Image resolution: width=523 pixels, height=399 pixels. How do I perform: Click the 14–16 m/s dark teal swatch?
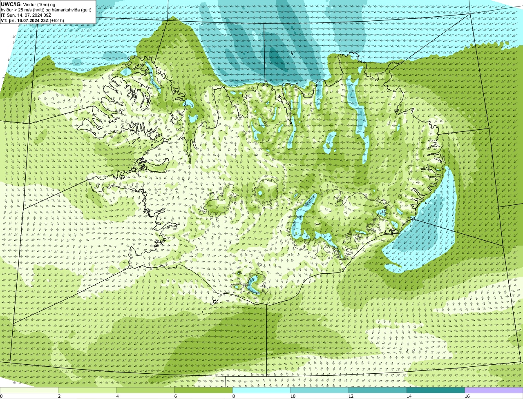click(x=436, y=390)
